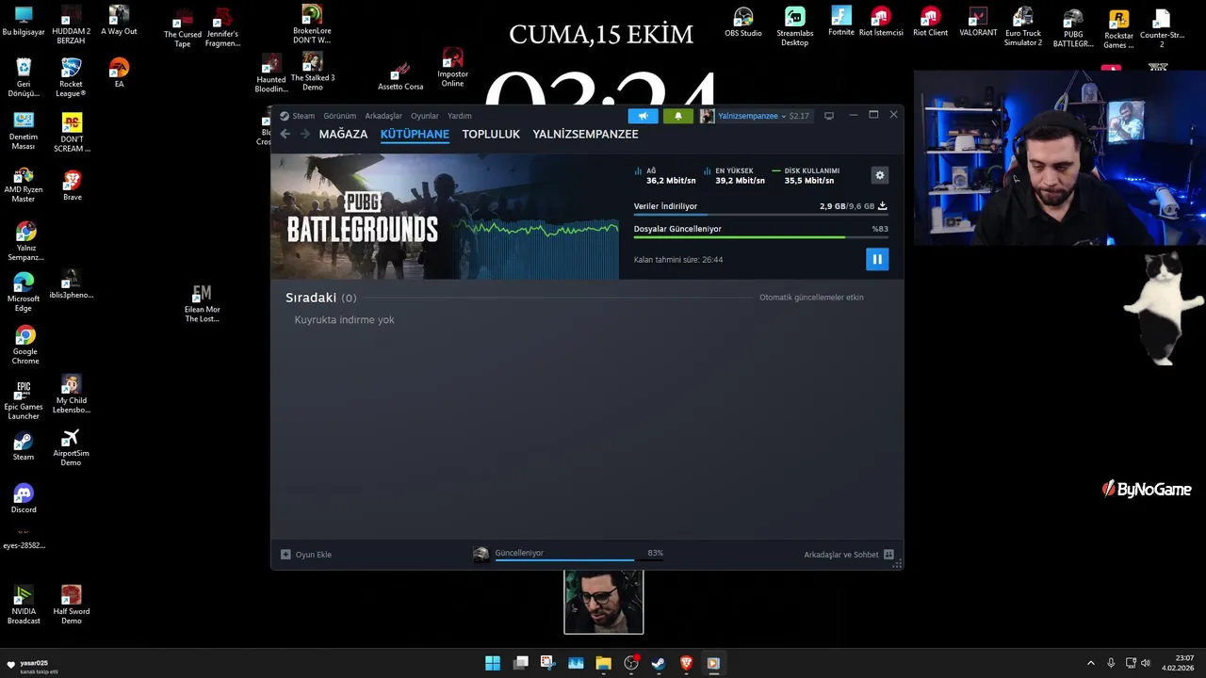Screen dimensions: 1206x678
Task: Click the Sıradaki (0) heading
Action: coord(321,298)
